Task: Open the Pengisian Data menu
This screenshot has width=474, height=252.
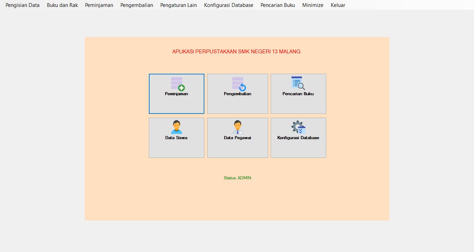Action: [22, 5]
